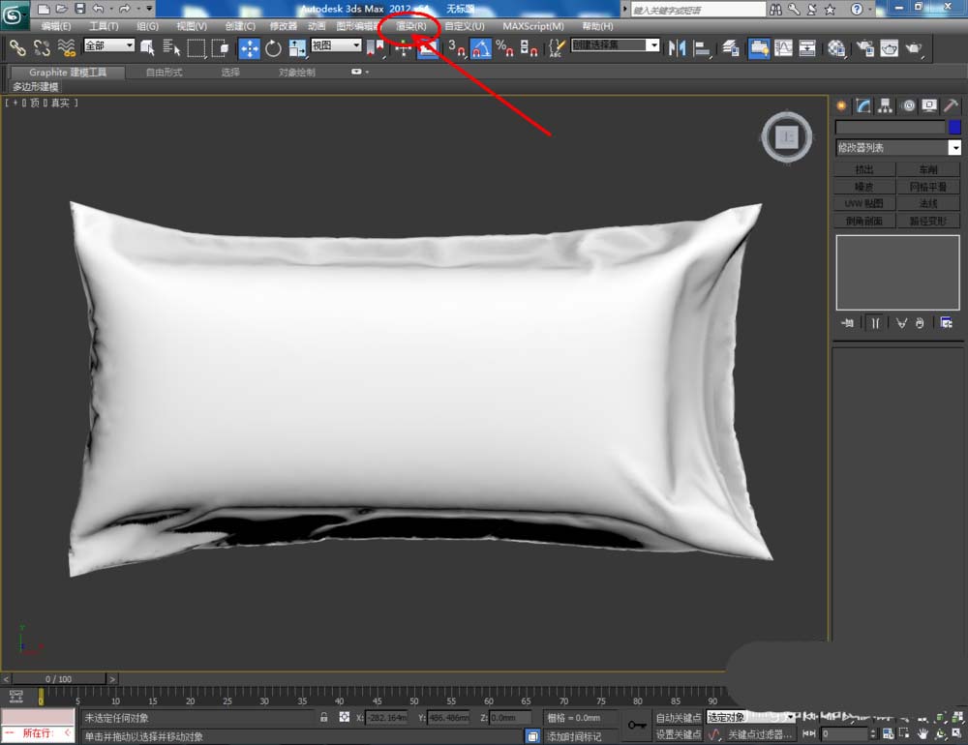The height and width of the screenshot is (745, 968).
Task: Open the 渲染(R) menu
Action: click(x=410, y=26)
